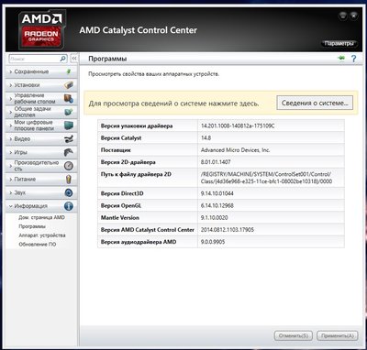Click the green pin icon beside Сохраненные

[x=69, y=71]
